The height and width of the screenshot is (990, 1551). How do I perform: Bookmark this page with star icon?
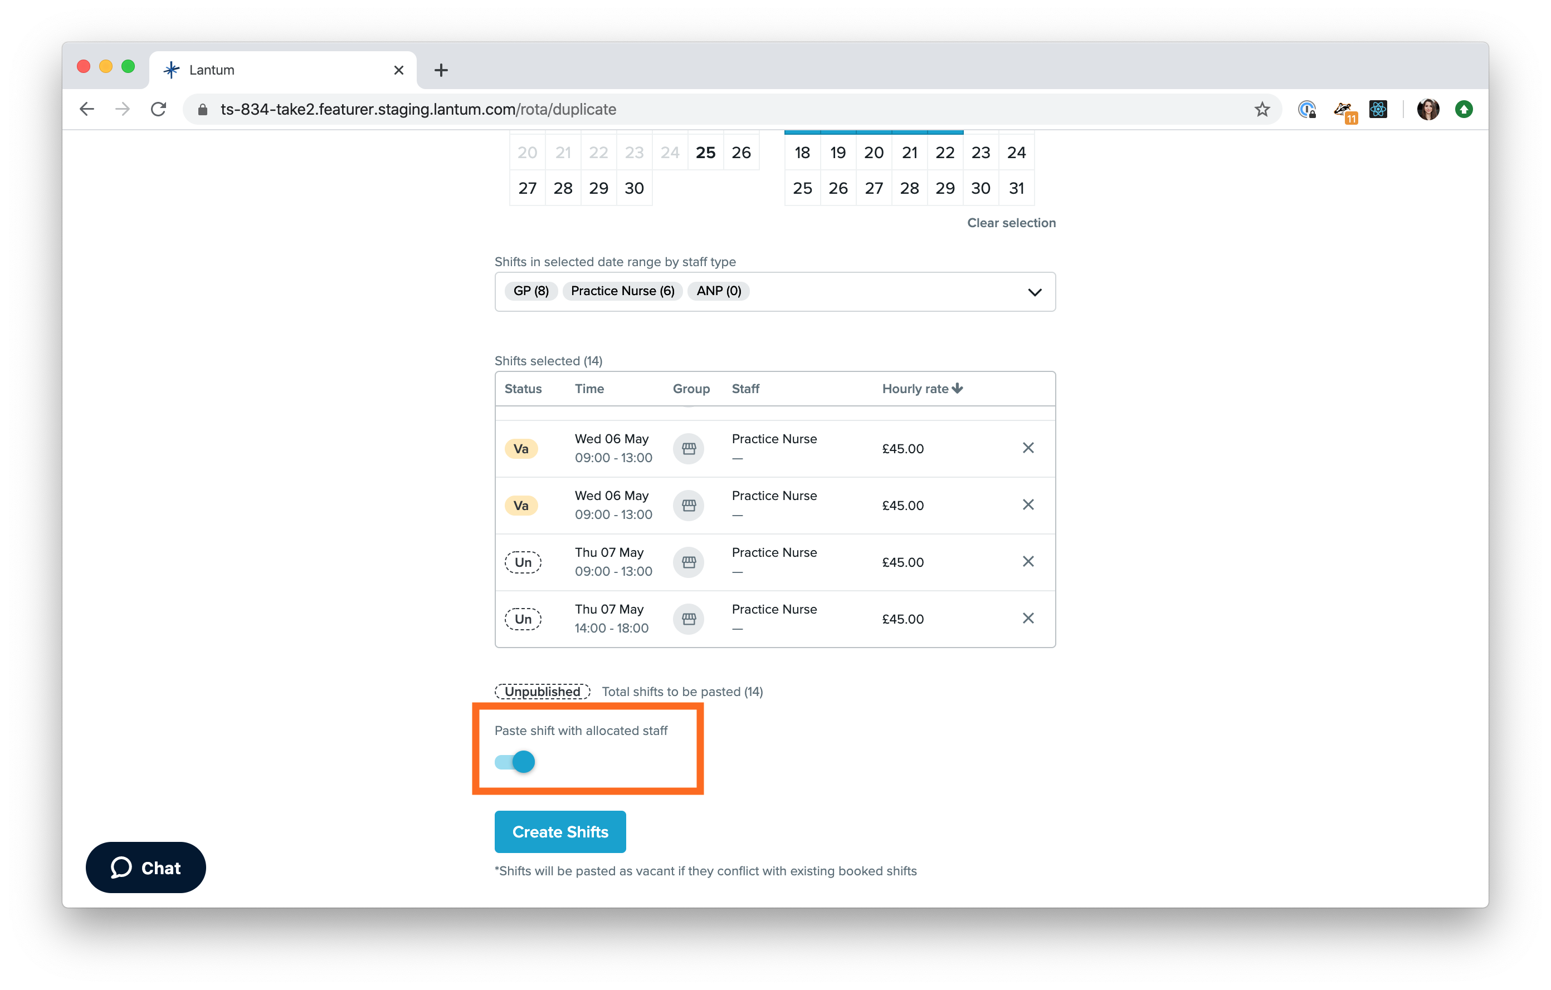tap(1262, 110)
